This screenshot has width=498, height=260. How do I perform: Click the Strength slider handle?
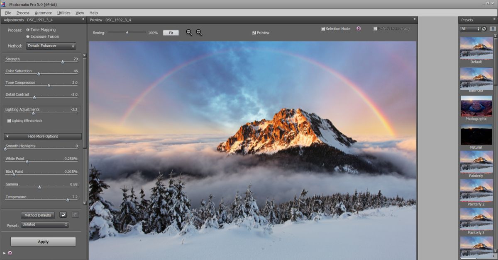(x=63, y=62)
